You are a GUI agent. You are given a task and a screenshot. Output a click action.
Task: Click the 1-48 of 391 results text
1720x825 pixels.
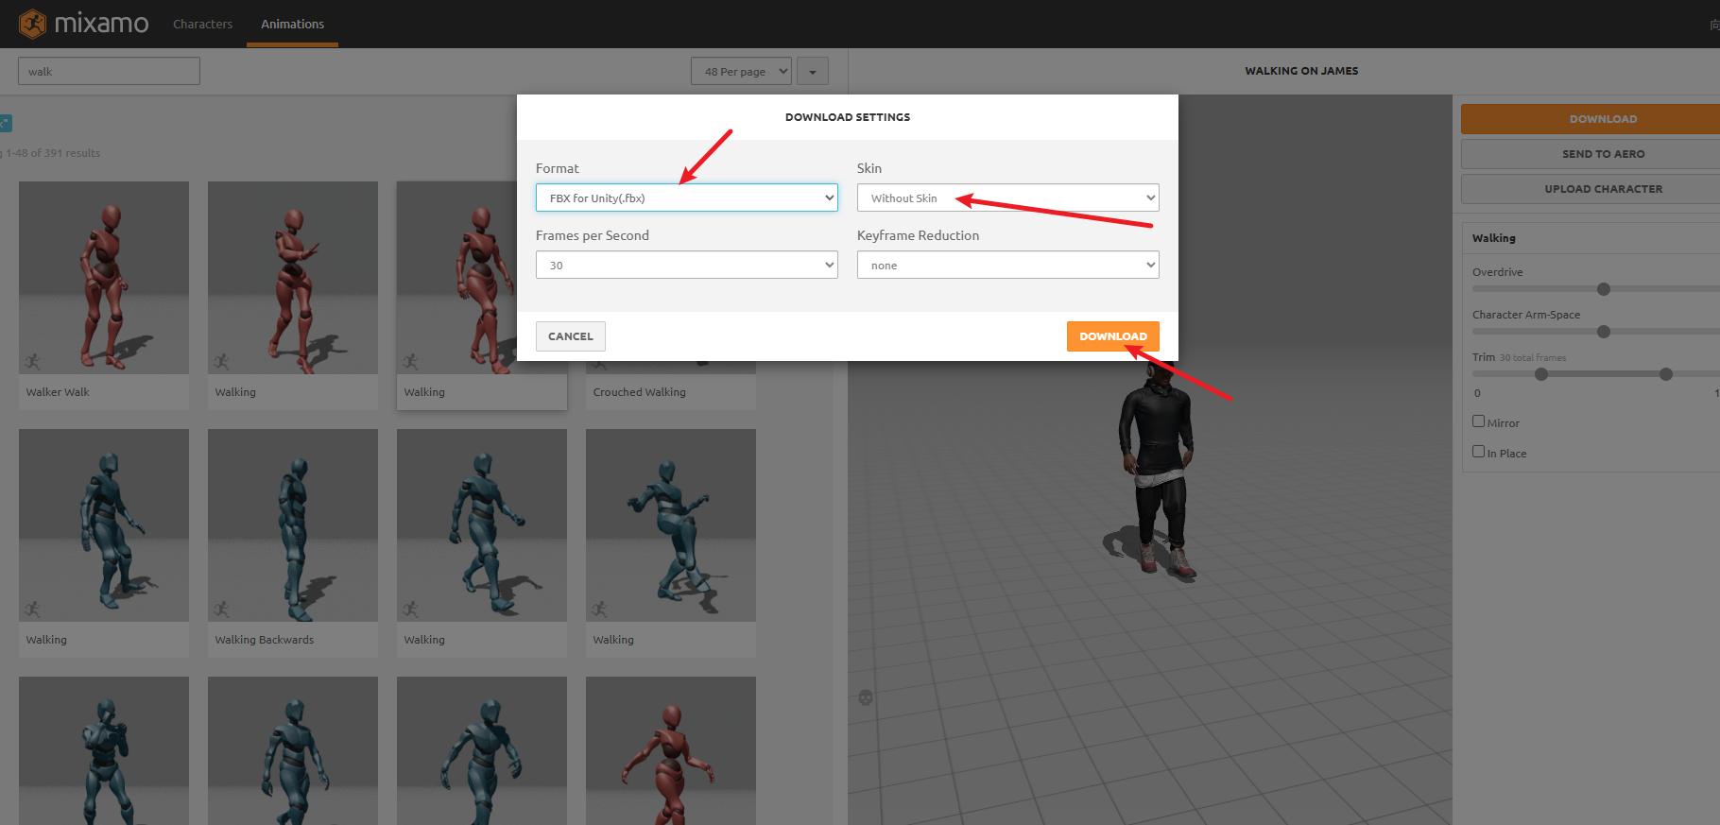click(53, 153)
